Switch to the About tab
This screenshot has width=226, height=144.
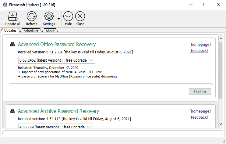tap(50, 31)
